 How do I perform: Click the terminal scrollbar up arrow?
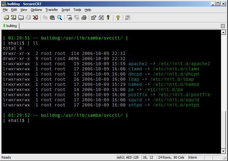click(x=223, y=32)
